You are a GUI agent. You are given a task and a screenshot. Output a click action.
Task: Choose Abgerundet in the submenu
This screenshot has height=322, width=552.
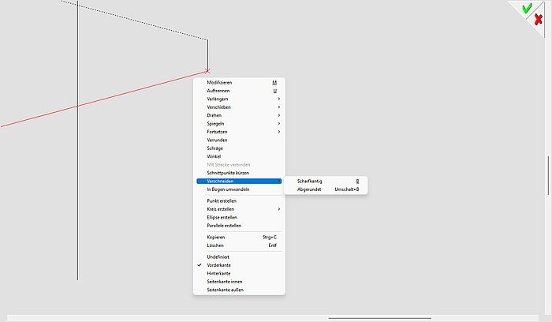coord(309,189)
